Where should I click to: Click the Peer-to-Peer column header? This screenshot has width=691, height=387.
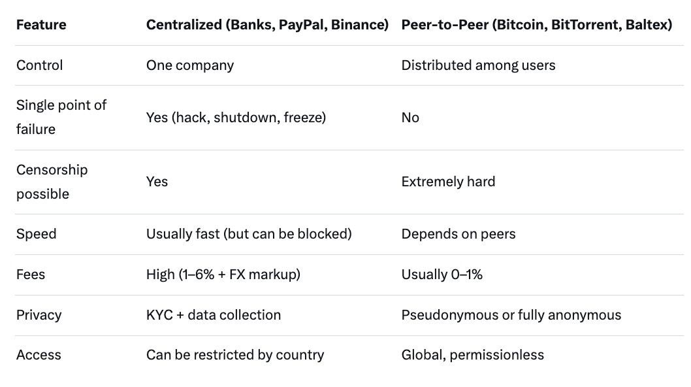coord(537,25)
